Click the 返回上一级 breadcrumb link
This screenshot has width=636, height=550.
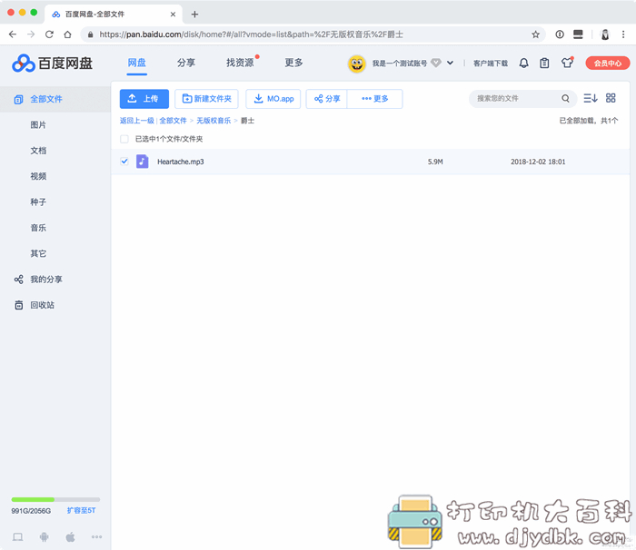click(136, 121)
